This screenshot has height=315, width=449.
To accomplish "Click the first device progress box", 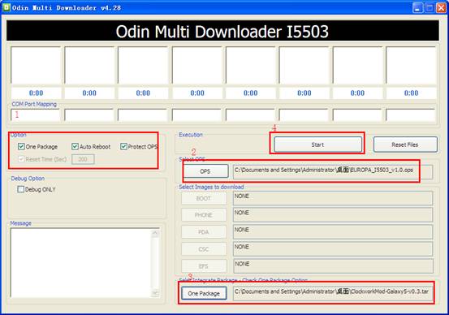I will coord(36,65).
